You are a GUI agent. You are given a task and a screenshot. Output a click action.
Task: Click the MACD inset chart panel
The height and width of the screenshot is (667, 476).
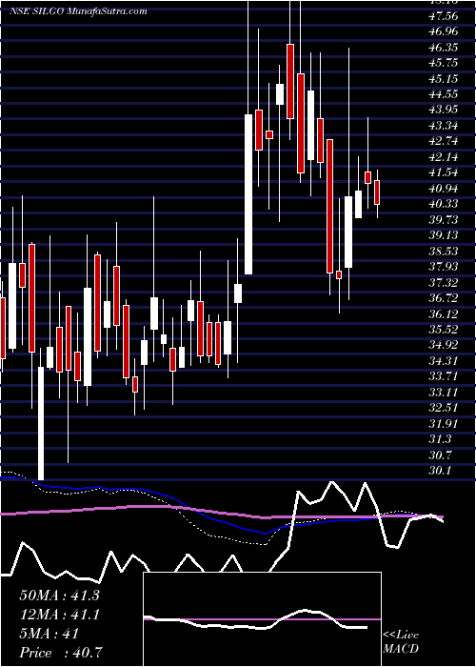[262, 619]
